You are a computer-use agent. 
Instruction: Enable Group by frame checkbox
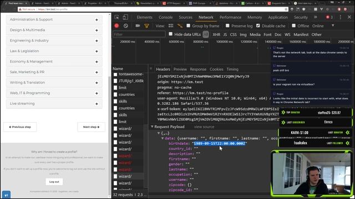pyautogui.click(x=188, y=25)
